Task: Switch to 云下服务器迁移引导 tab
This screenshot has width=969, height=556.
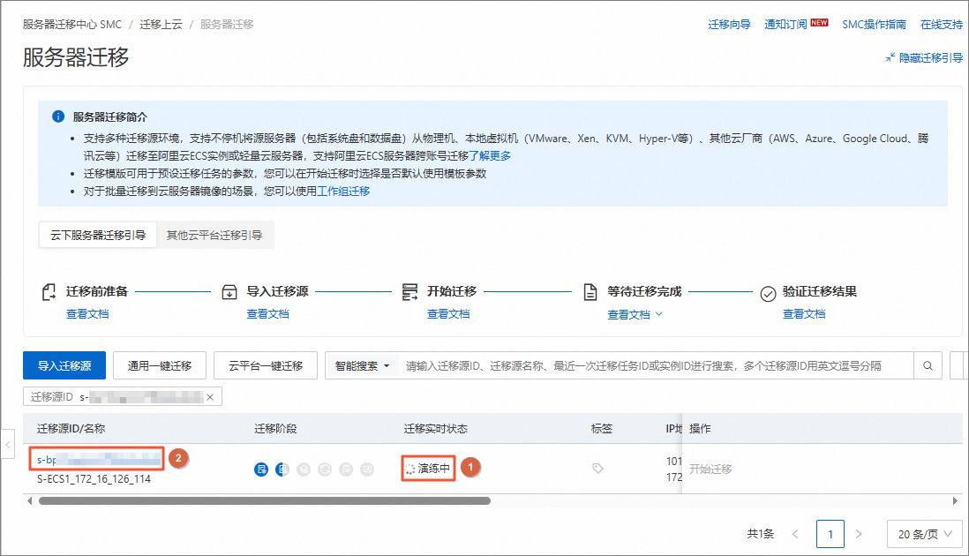Action: (x=98, y=236)
